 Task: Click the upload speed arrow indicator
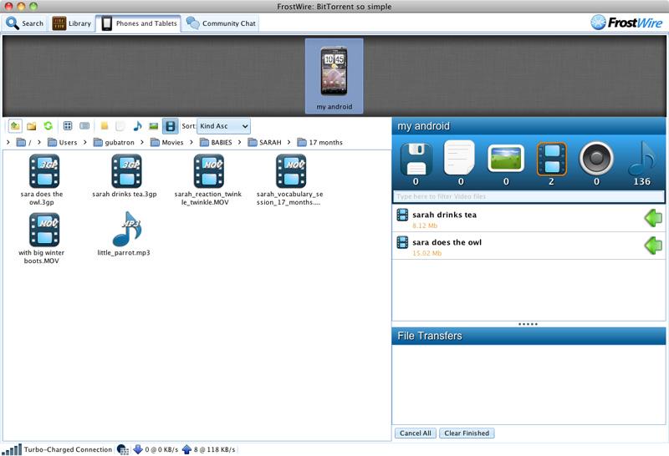tap(186, 449)
